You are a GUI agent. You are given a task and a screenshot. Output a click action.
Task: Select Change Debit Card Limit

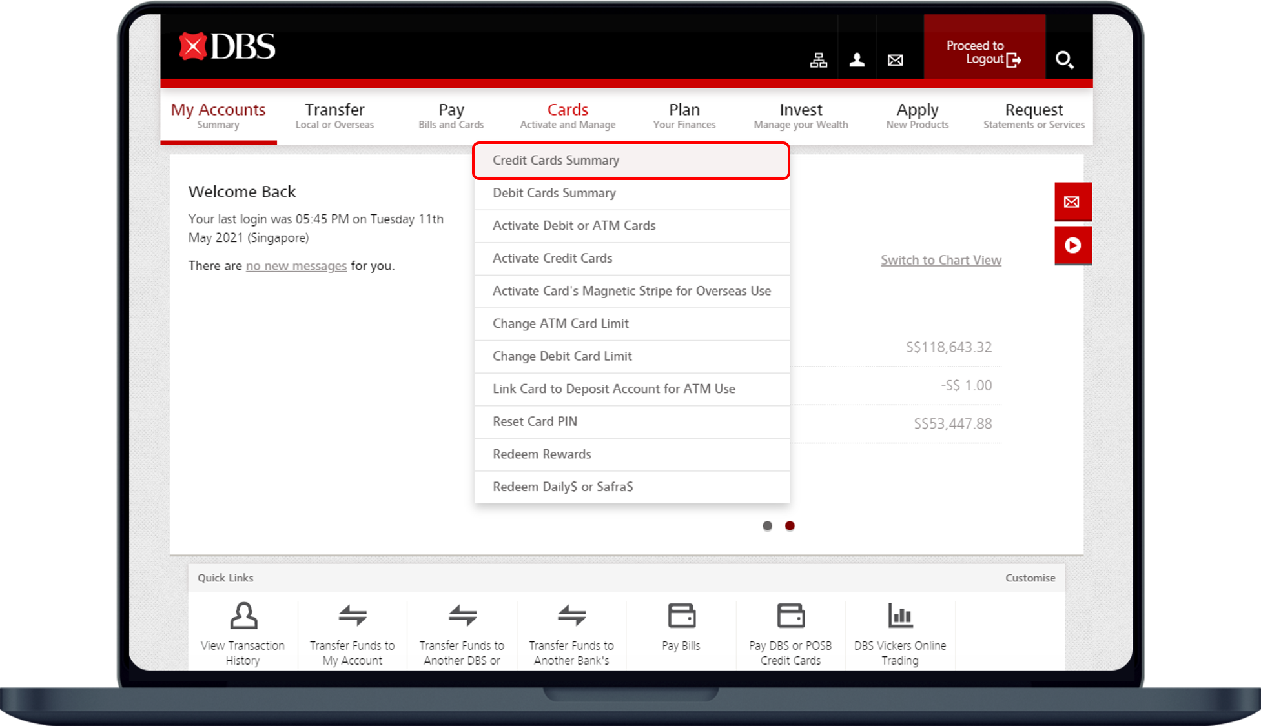tap(631, 356)
